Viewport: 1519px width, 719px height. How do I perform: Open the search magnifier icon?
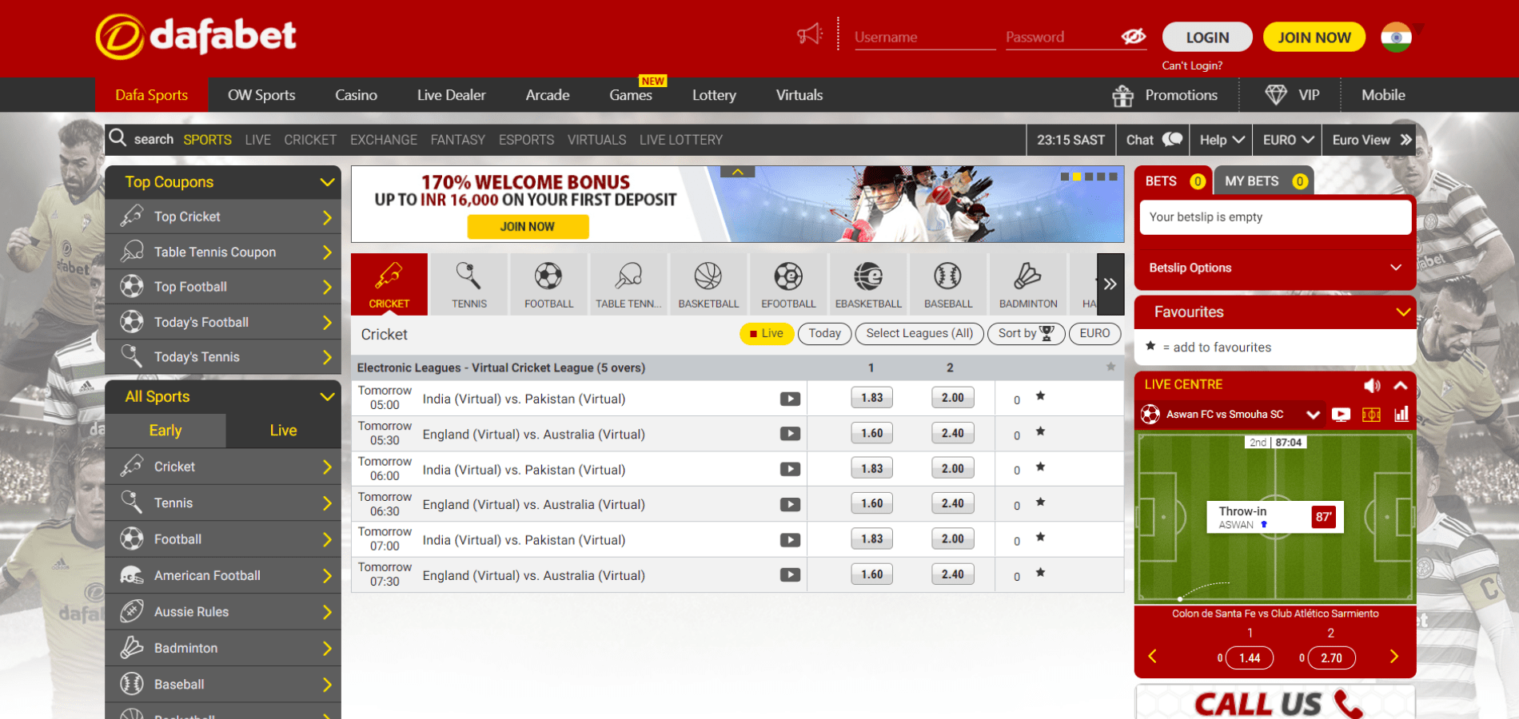coord(118,138)
